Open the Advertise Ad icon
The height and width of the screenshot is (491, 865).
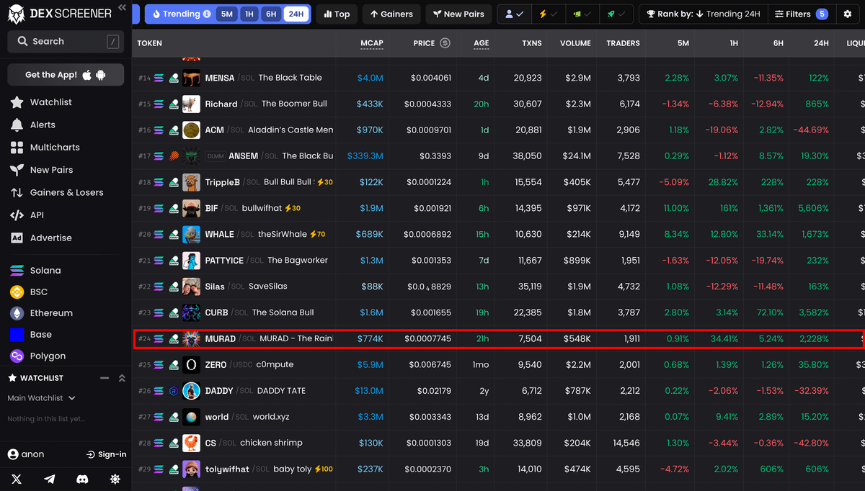tap(17, 238)
